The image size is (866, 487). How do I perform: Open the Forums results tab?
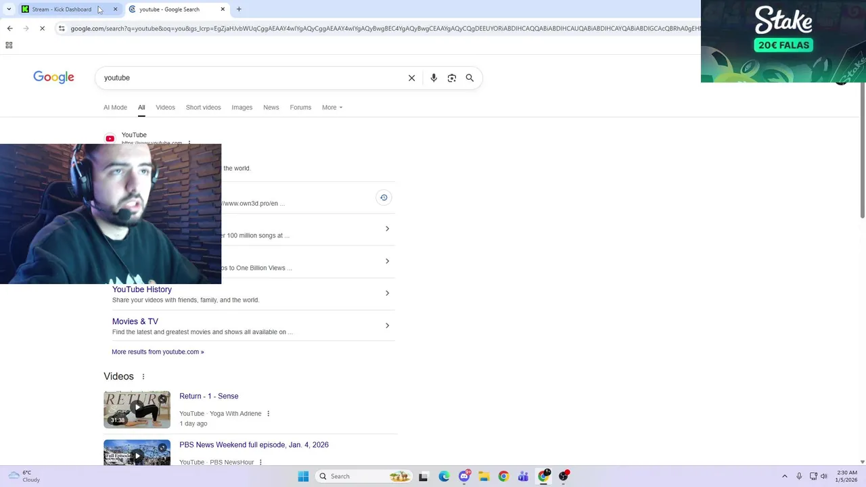[300, 108]
